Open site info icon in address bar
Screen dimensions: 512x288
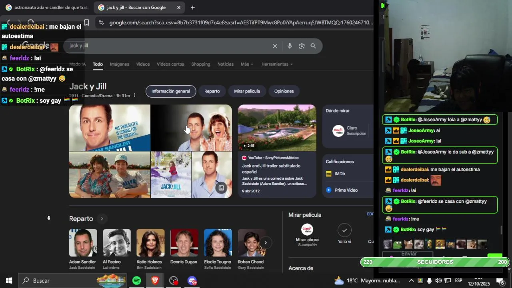pos(101,23)
